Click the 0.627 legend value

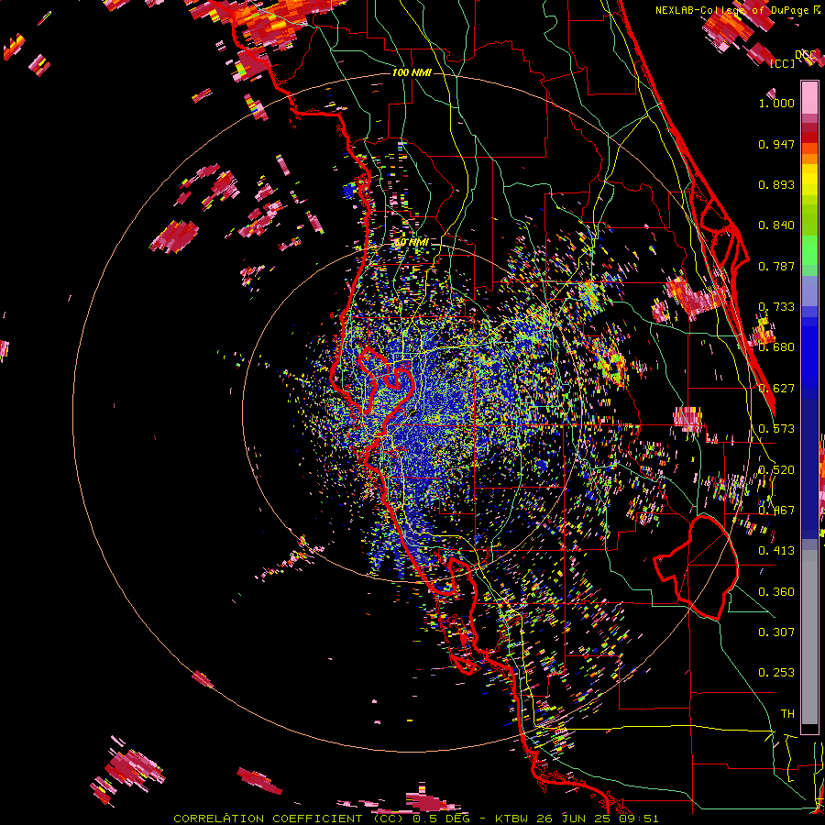pyautogui.click(x=776, y=389)
